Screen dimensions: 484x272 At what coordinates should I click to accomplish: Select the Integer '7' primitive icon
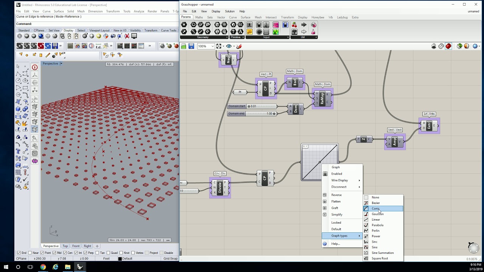(x=233, y=32)
